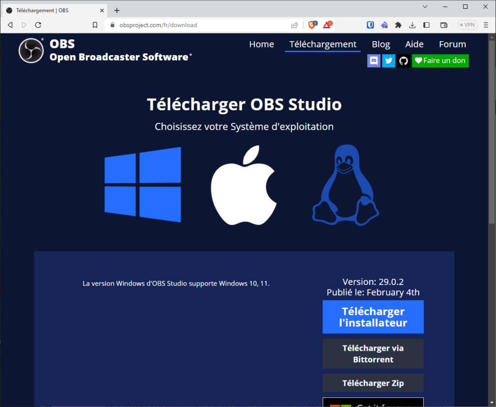Click the share icon in the address bar
Viewport: 496px width, 407px height.
pos(294,25)
